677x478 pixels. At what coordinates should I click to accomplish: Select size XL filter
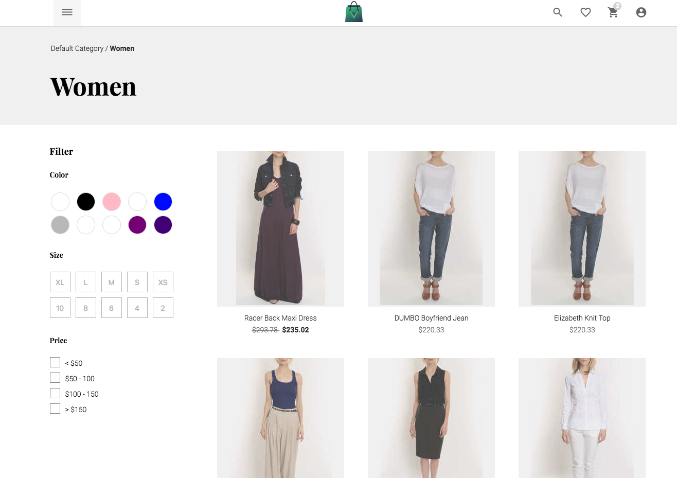point(60,282)
